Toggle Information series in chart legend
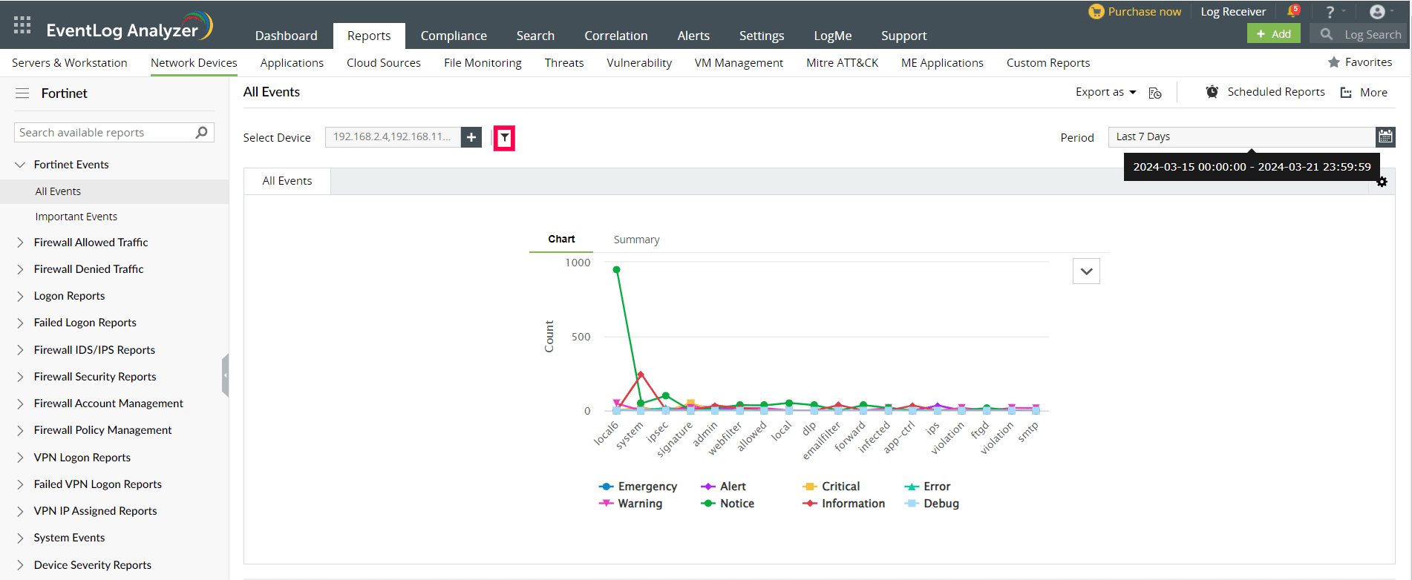This screenshot has width=1412, height=580. point(844,504)
